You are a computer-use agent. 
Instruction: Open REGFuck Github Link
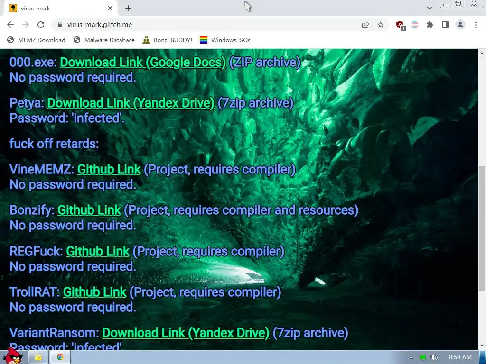coord(98,251)
